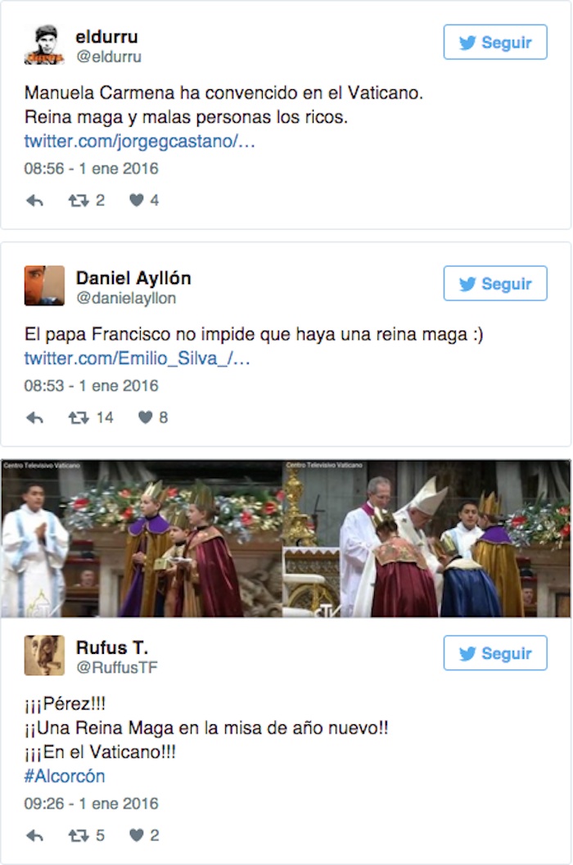Open the 09:26 - 1 ene 2016 timestamp

[x=91, y=804]
